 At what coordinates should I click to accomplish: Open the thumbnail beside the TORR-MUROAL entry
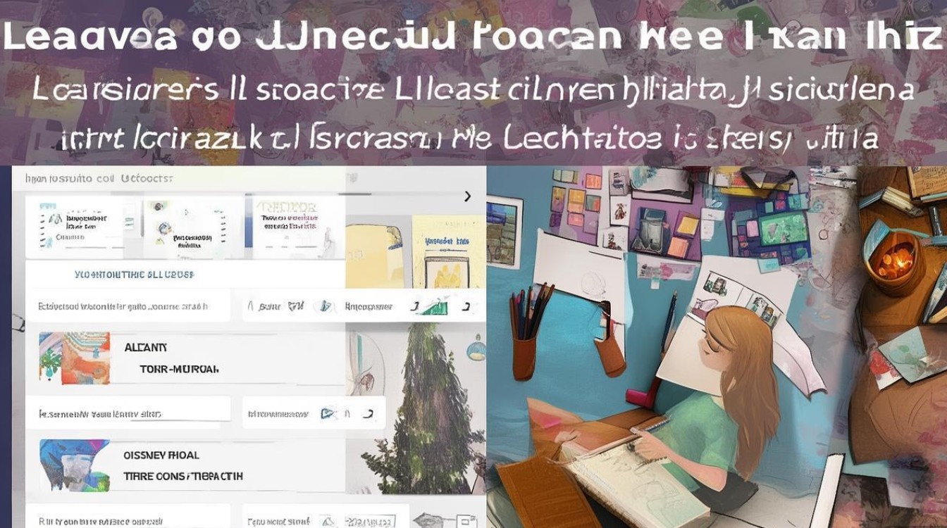pyautogui.click(x=75, y=358)
